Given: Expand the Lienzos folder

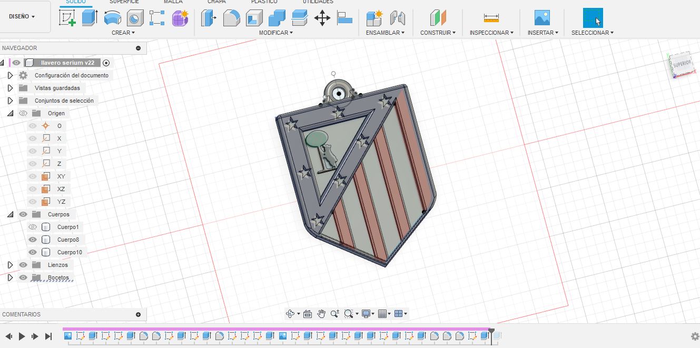Looking at the screenshot, I should [10, 265].
